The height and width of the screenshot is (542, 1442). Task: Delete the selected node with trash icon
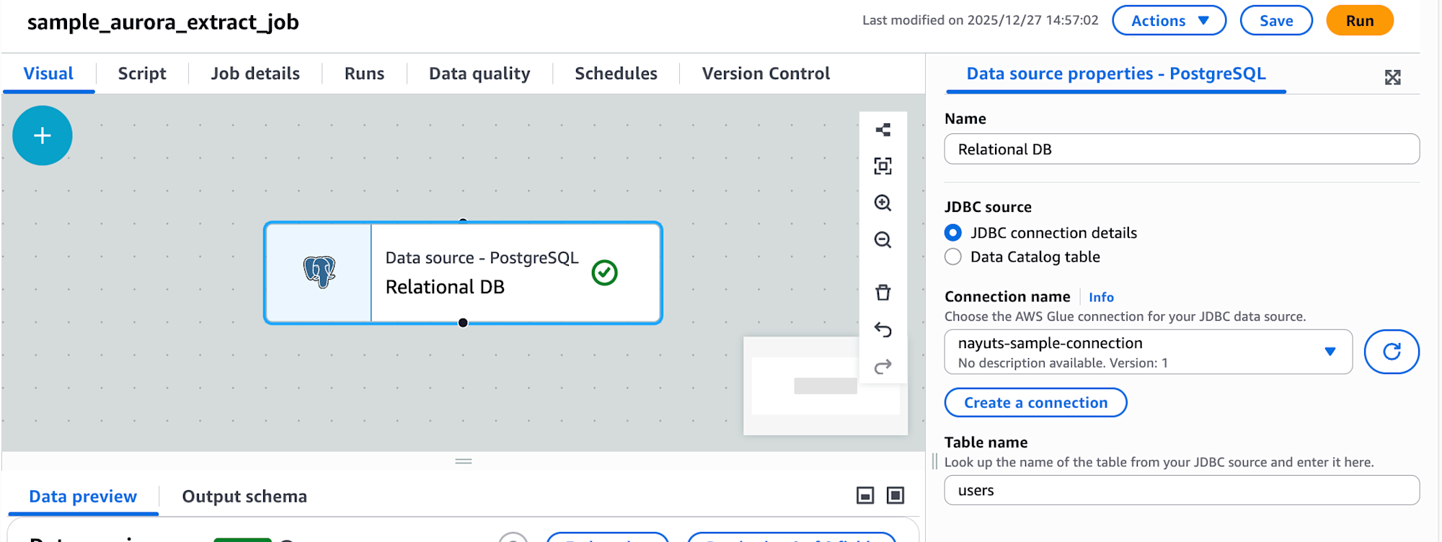tap(883, 293)
